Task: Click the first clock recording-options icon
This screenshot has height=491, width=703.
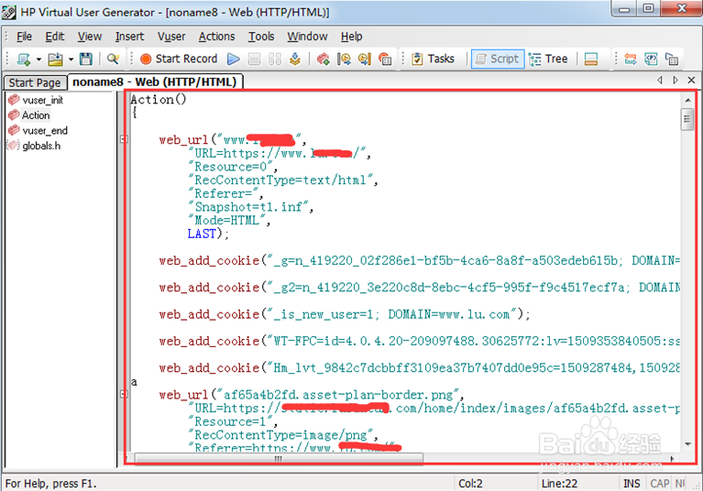Action: 344,60
